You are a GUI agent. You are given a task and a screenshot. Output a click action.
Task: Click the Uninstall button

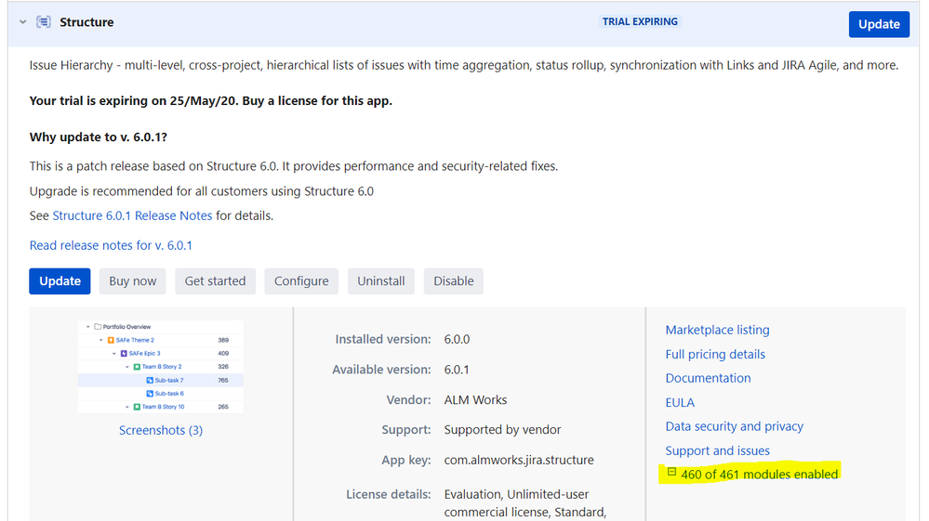coord(381,280)
